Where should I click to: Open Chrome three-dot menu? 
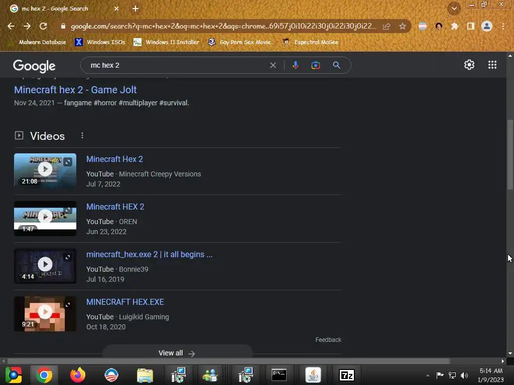(503, 26)
